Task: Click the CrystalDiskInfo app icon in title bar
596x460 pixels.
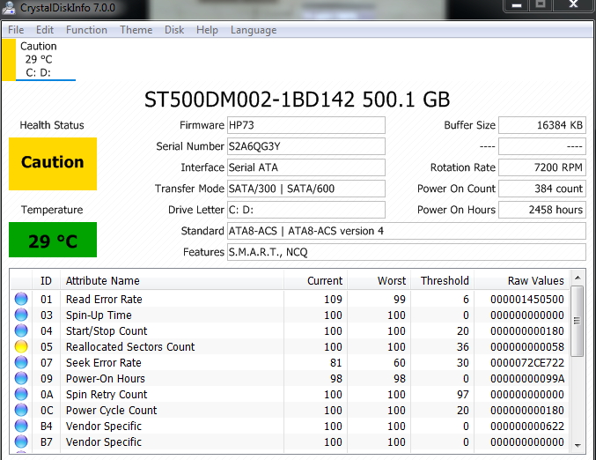Action: tap(8, 8)
